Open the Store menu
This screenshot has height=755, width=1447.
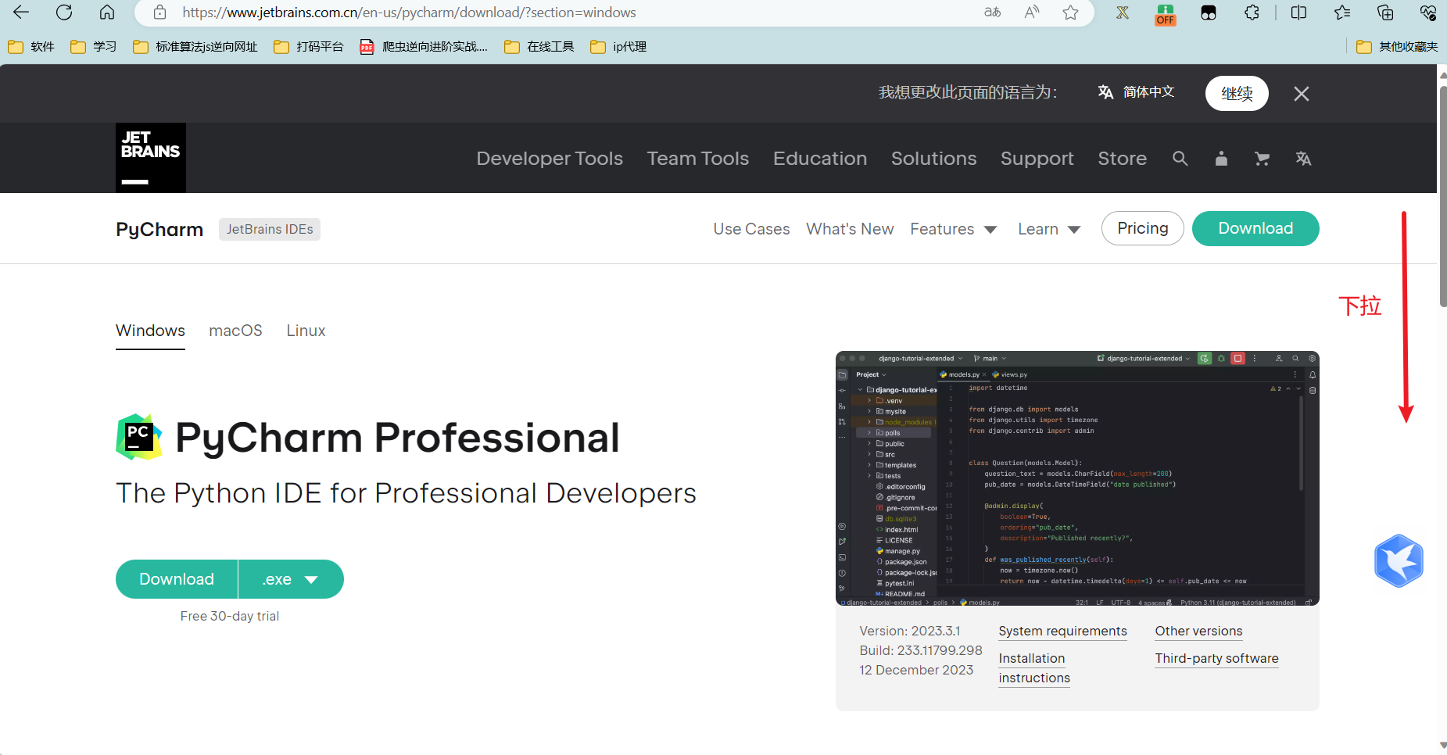(1122, 159)
